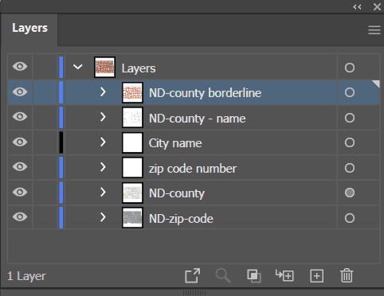
Task: Hide the ND-county borderline layer
Action: pyautogui.click(x=20, y=92)
